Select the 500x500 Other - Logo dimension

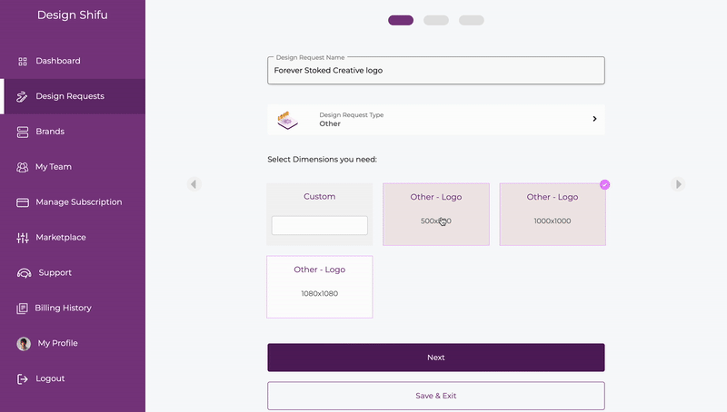tap(436, 214)
